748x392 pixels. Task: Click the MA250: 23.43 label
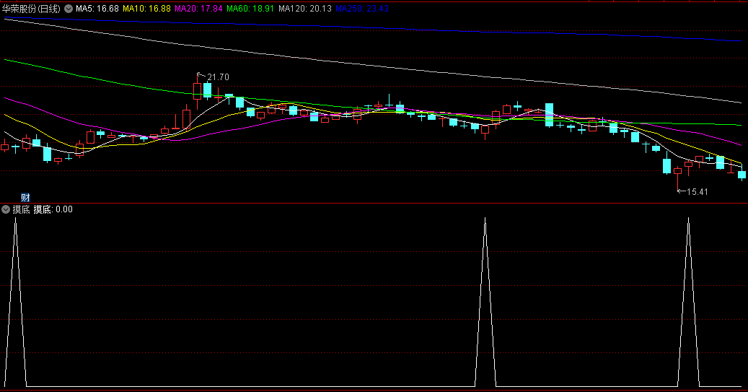click(362, 9)
